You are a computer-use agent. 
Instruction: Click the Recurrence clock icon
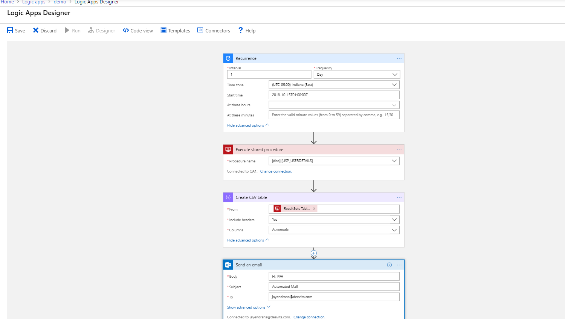click(x=228, y=58)
